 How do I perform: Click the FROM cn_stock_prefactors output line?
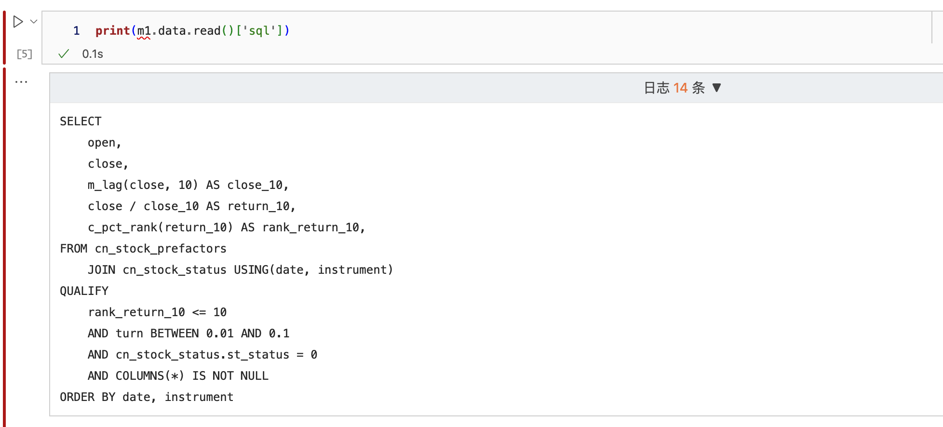[x=143, y=249]
